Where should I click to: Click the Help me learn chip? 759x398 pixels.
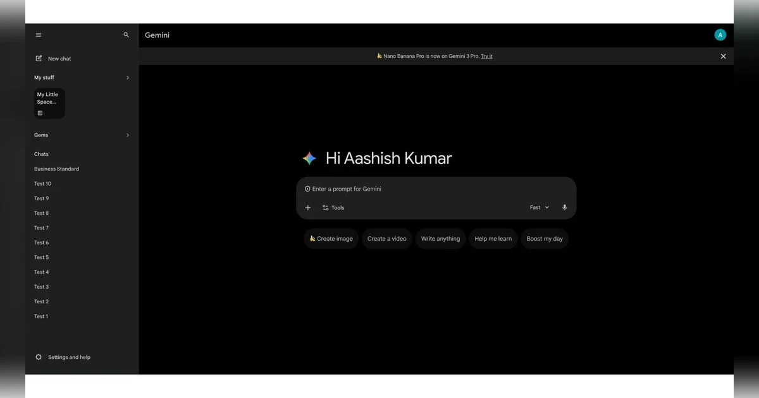[493, 238]
